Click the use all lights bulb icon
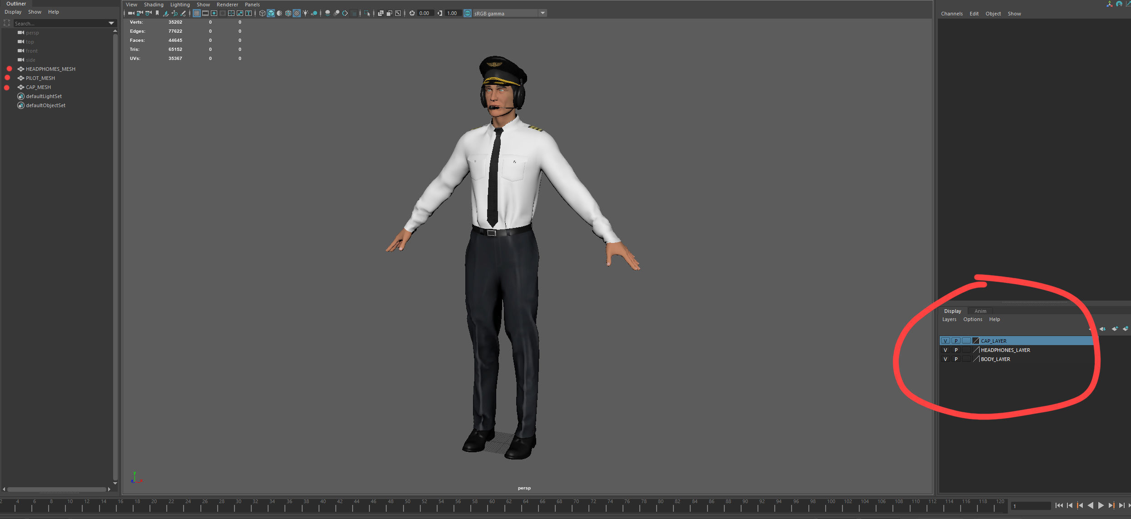 pyautogui.click(x=305, y=13)
